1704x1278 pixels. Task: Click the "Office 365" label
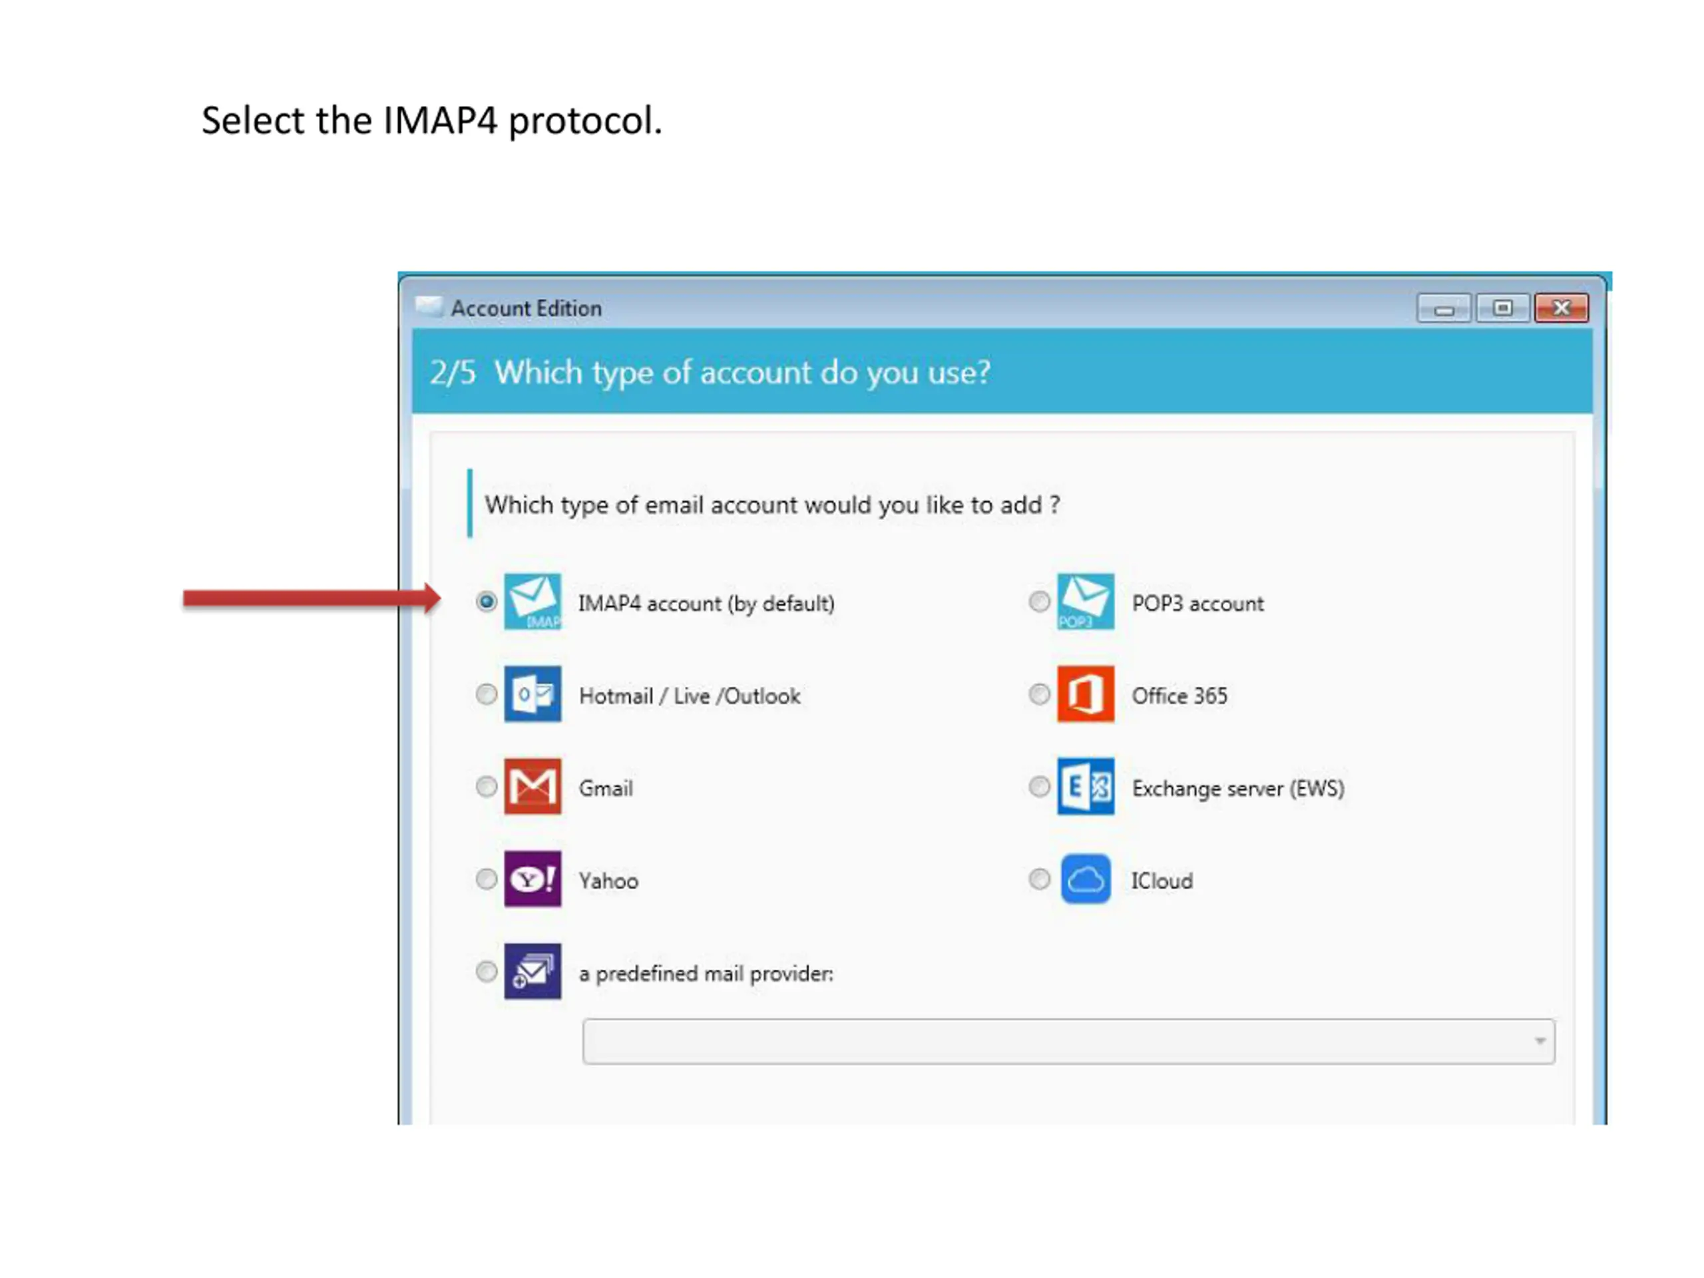click(x=1179, y=696)
